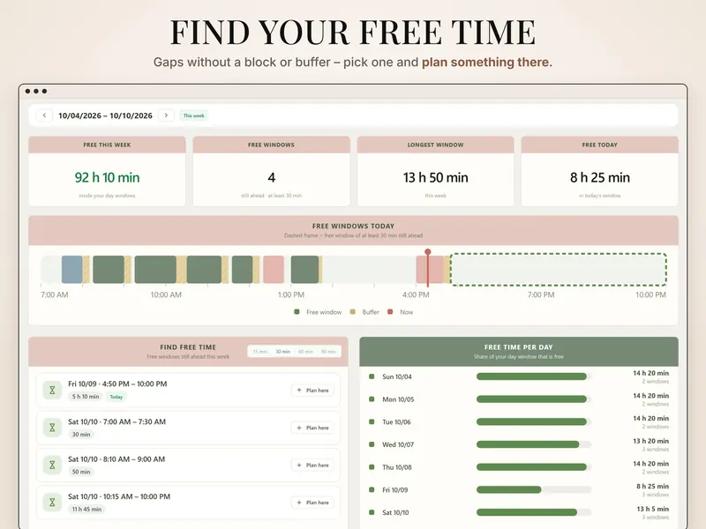Click the pink timeline block before 1:00 PM
Viewport: 706px width, 529px height.
click(274, 270)
